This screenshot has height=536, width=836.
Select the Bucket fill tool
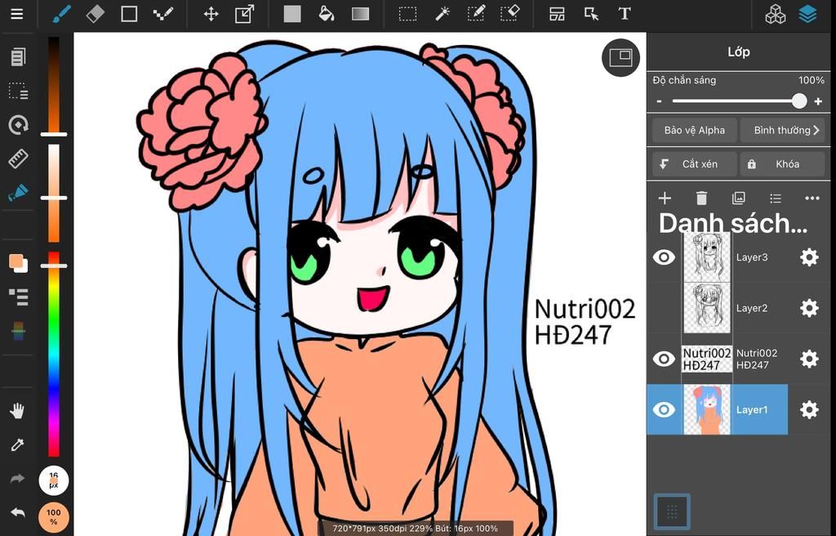(327, 14)
